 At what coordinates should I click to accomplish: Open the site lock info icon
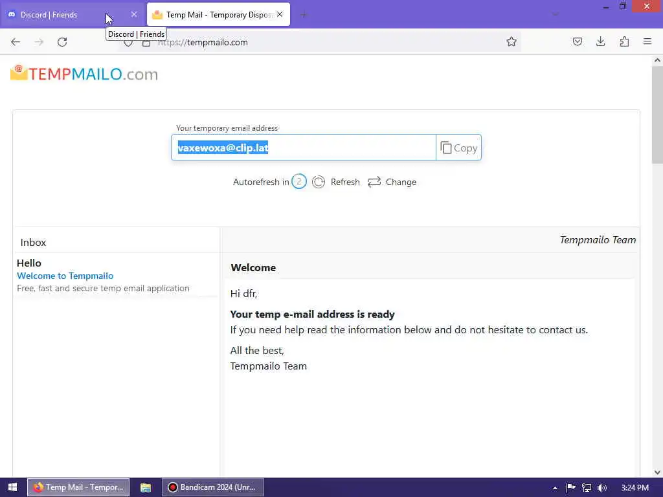click(x=146, y=43)
